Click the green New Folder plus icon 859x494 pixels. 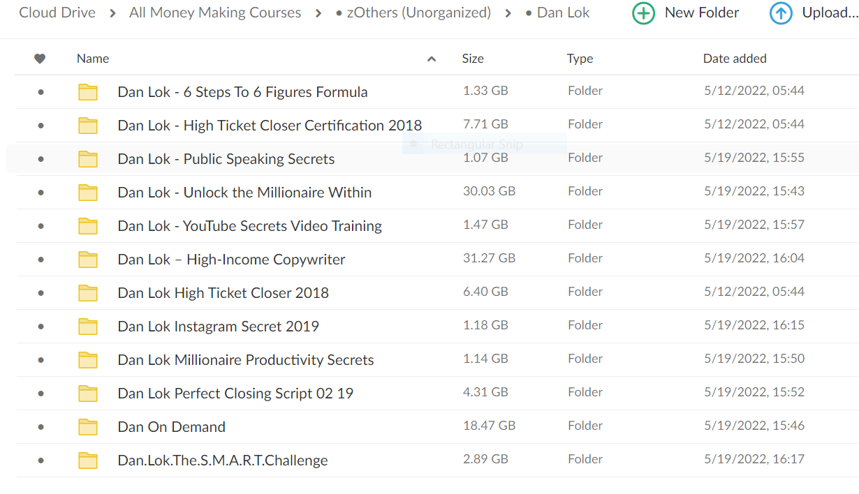(x=643, y=13)
